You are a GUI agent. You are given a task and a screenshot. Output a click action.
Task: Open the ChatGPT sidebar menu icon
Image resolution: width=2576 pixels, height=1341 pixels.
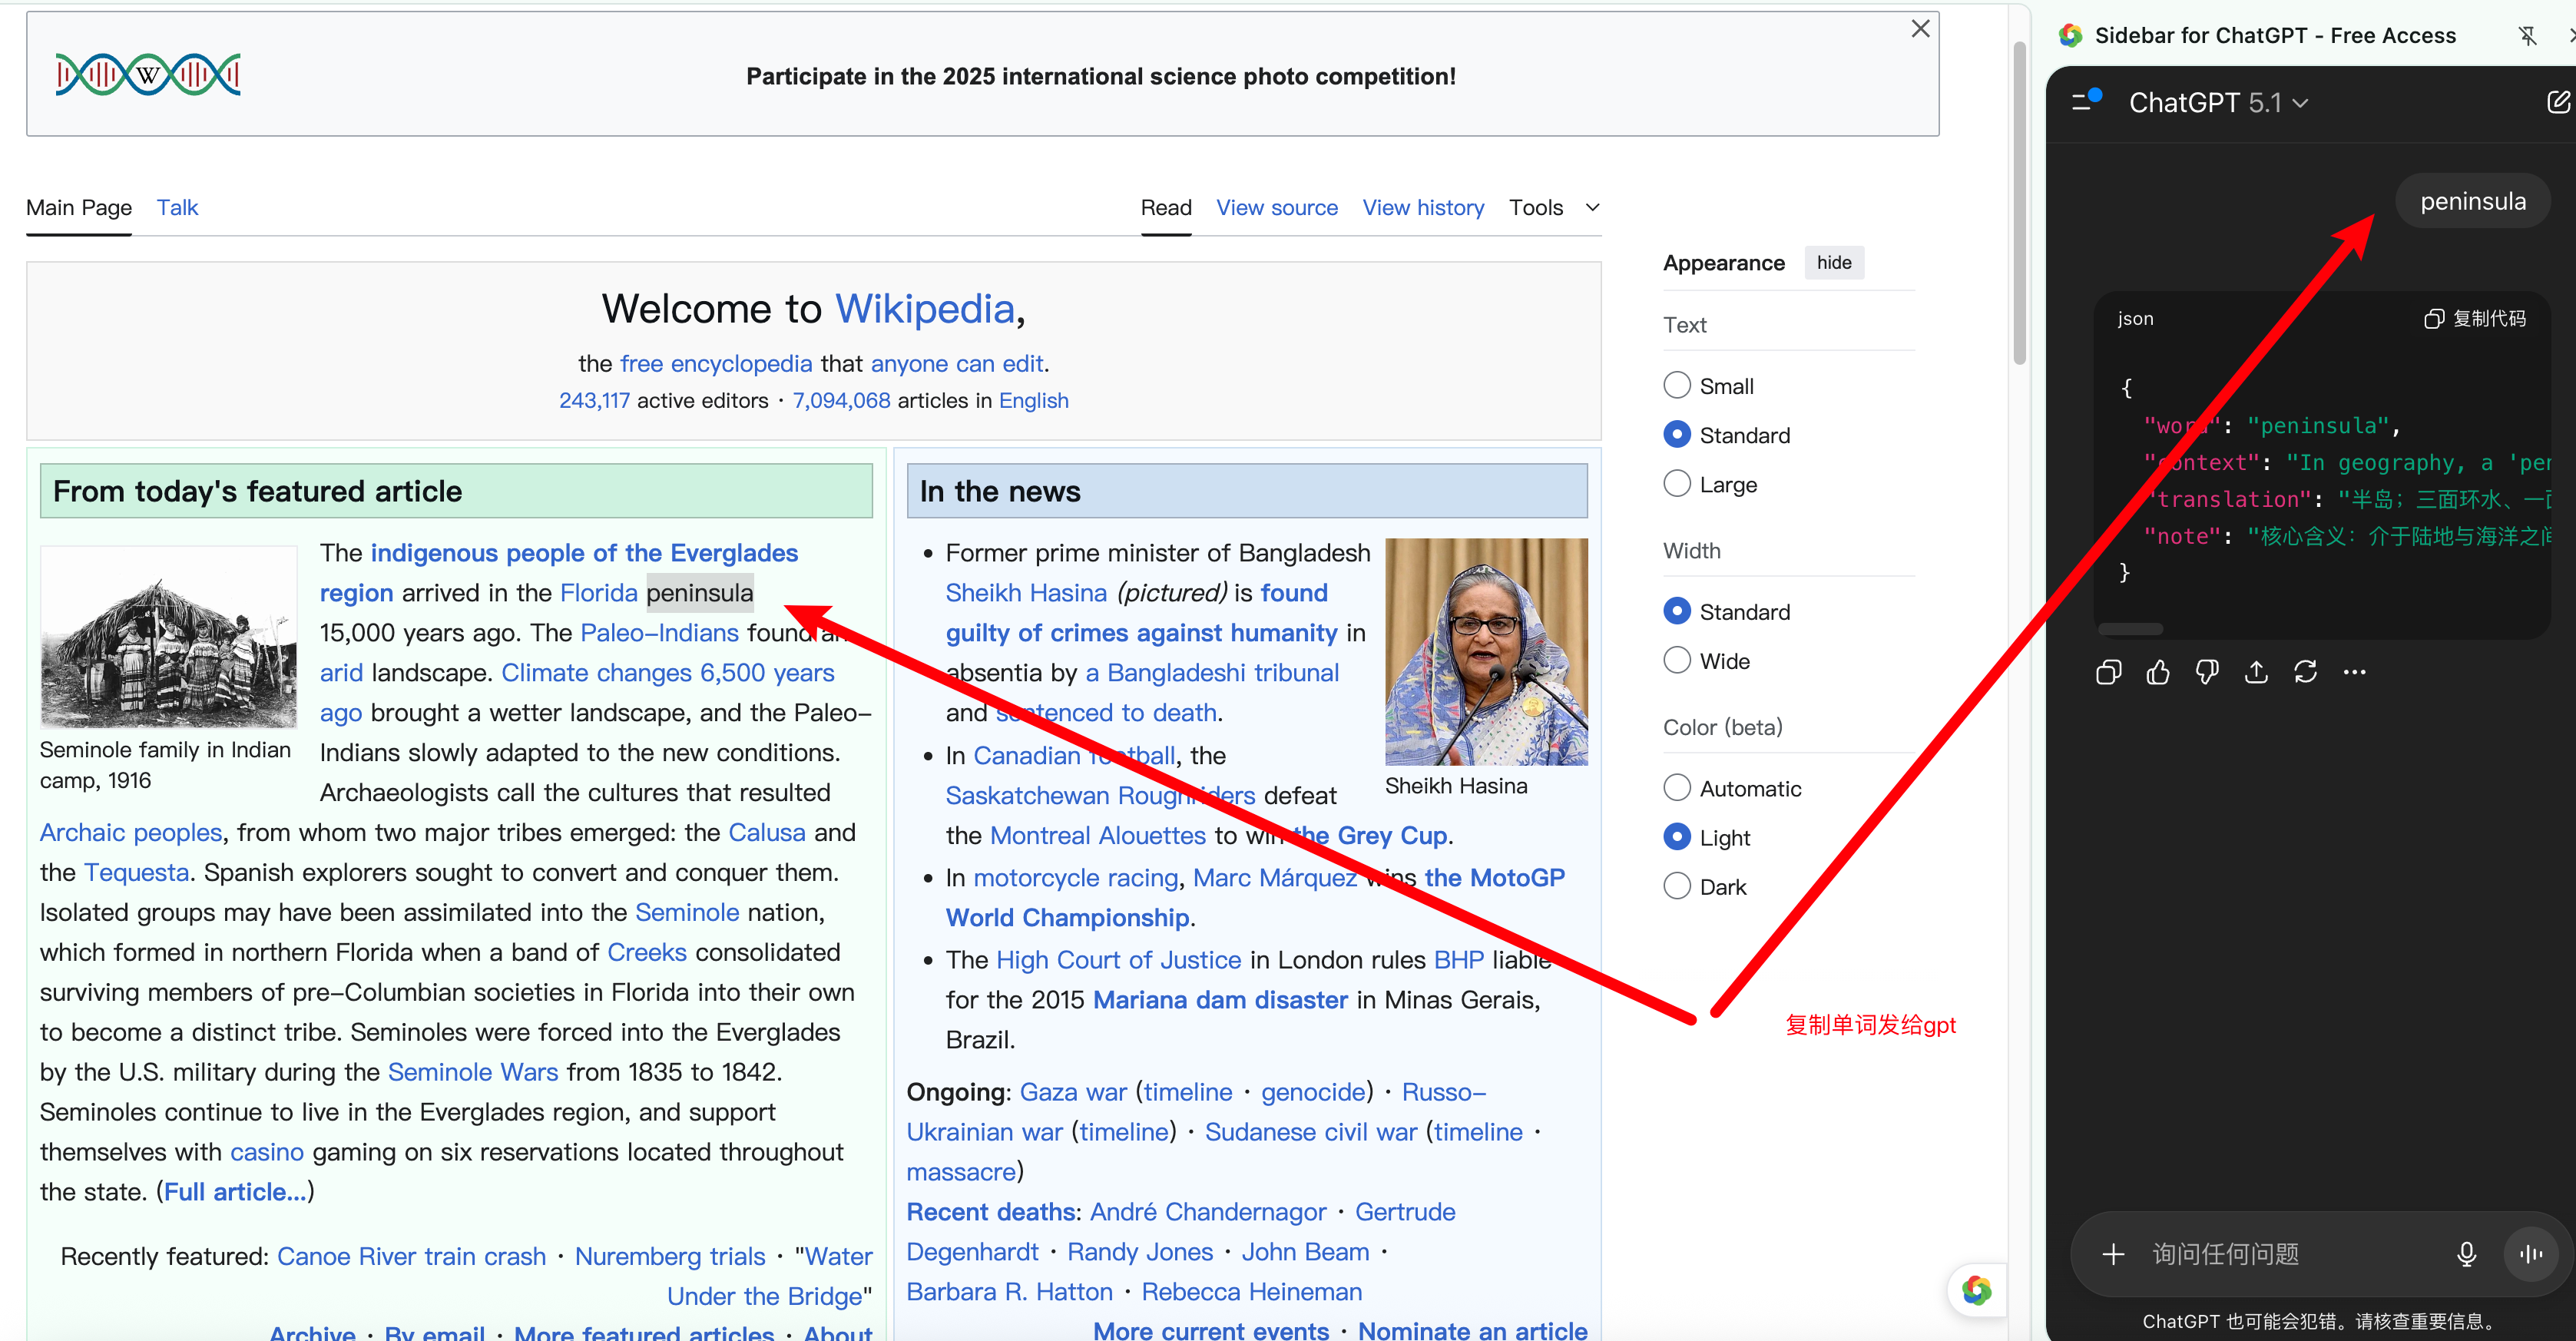(2084, 102)
